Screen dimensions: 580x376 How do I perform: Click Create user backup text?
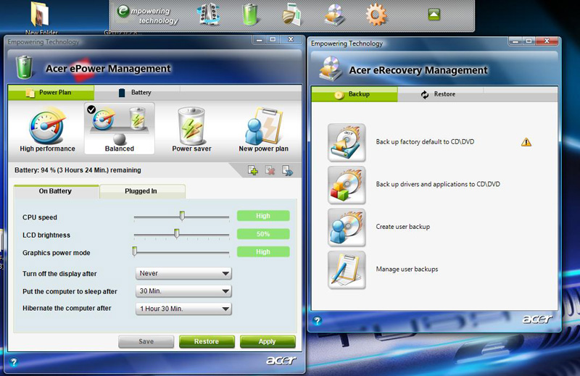coord(403,227)
